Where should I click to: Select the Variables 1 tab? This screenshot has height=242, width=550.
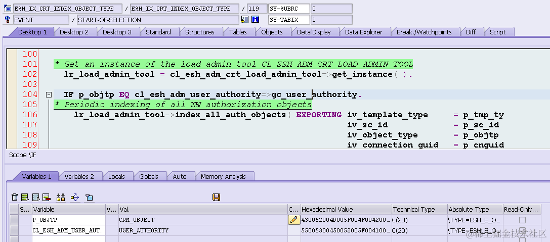point(36,176)
